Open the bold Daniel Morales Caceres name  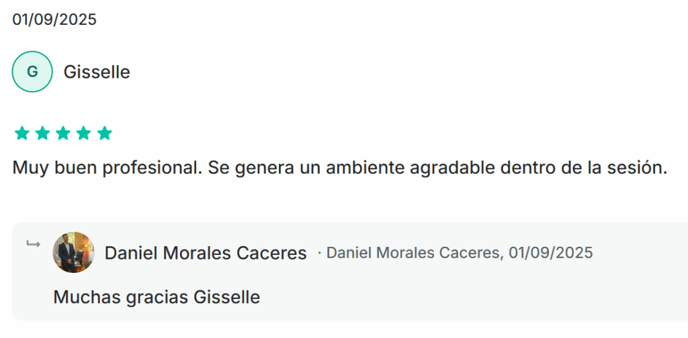[206, 253]
